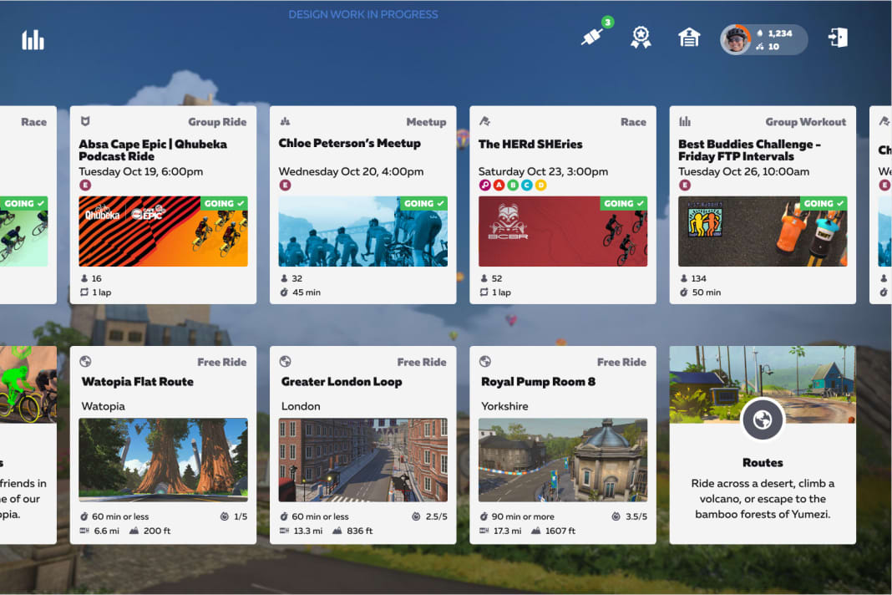
Task: Open the activity bars icon top left
Action: tap(33, 39)
